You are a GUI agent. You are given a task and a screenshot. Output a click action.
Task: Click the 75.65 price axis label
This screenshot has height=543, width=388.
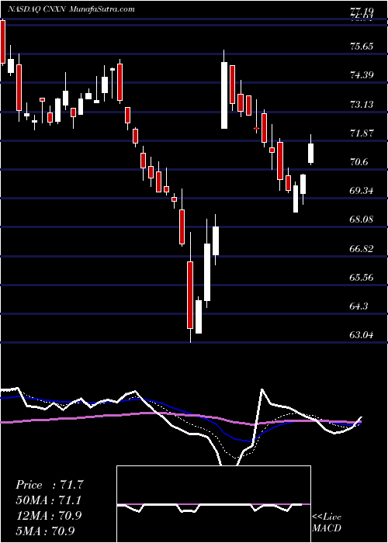coord(362,46)
